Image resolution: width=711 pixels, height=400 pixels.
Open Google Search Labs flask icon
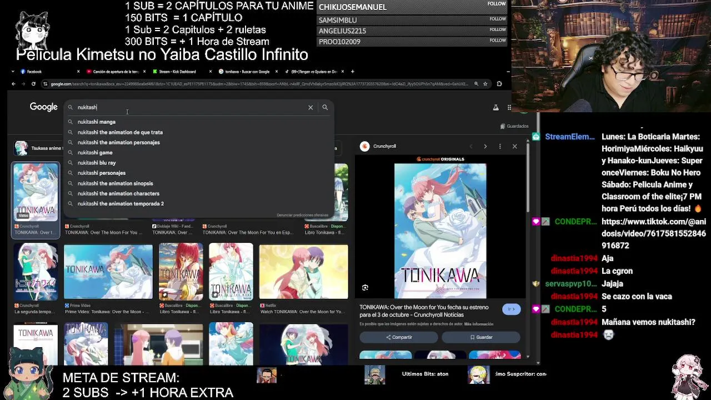tap(495, 107)
